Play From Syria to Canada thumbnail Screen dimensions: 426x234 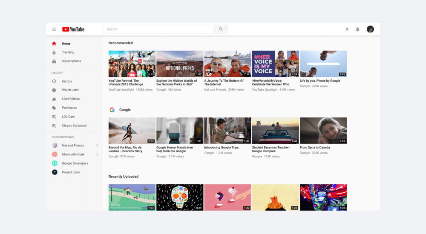coord(323,131)
